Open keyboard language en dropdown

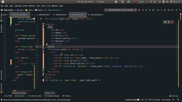click(x=141, y=2)
